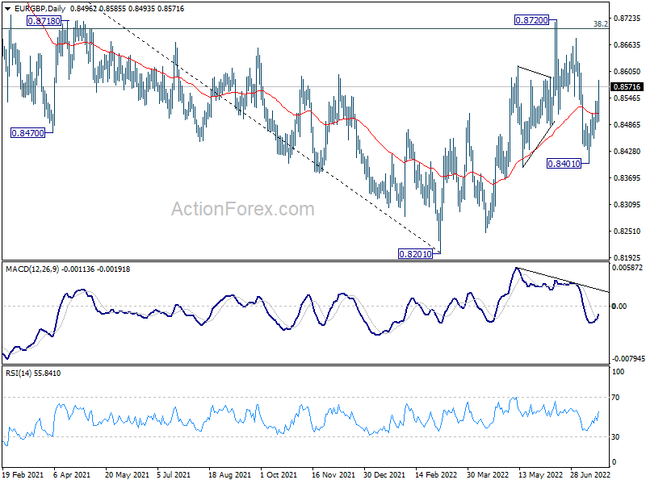The image size is (646, 484).
Task: Click the 1 Oct 2021 date label
Action: click(279, 475)
